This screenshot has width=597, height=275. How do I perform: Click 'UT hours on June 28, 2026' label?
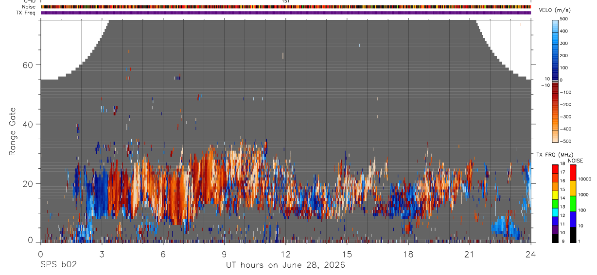click(x=285, y=265)
